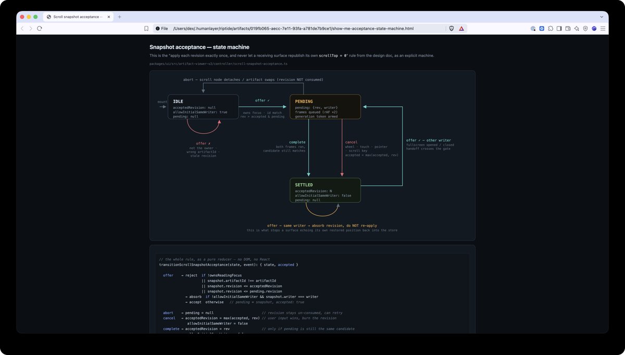Click the PENDING state heading
Viewport: 625px width, 355px height.
coord(304,102)
